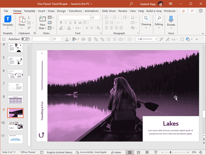Click the Share icon near ribbon tabs
Screen dimensions: 206x155
[183, 11]
